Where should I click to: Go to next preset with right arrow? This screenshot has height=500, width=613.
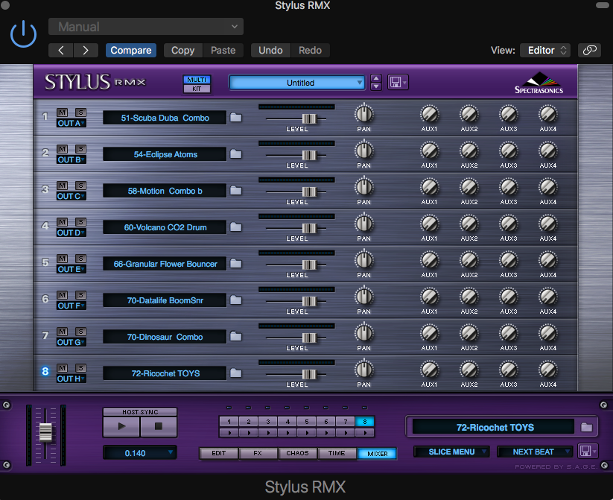[86, 50]
